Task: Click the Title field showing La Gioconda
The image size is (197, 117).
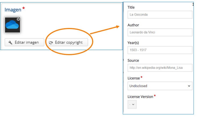Action: click(160, 15)
